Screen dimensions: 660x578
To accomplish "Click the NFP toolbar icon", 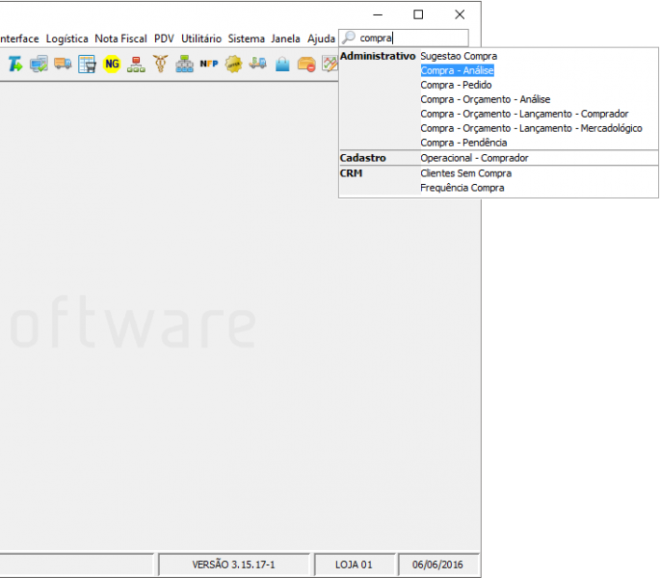I will (x=209, y=65).
